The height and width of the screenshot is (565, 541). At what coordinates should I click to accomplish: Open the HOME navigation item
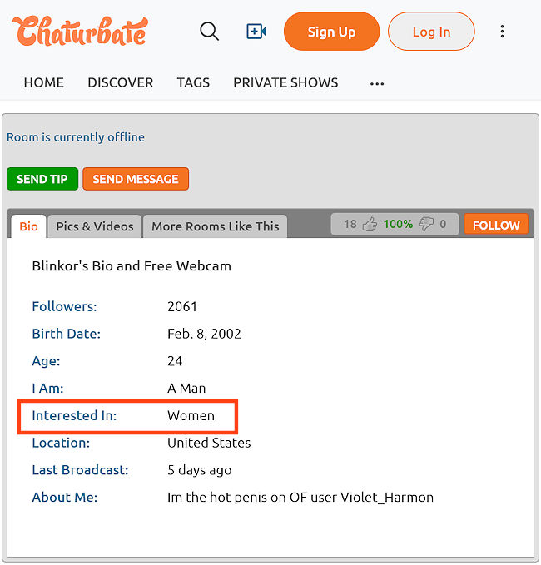tap(43, 82)
